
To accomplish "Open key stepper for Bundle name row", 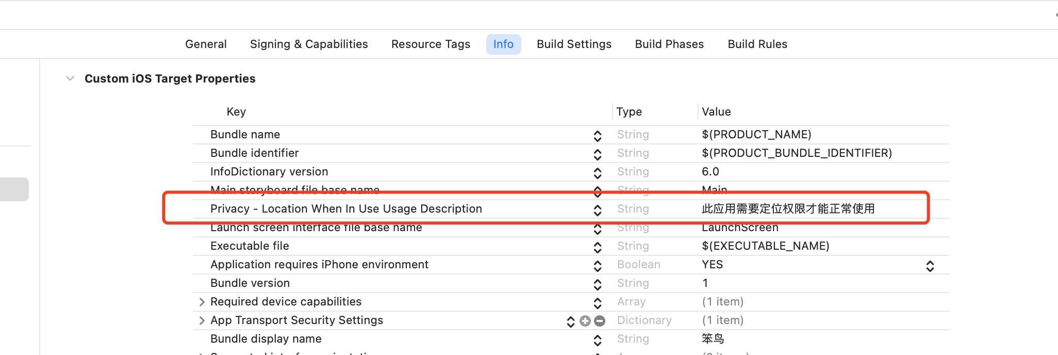I will (x=598, y=136).
